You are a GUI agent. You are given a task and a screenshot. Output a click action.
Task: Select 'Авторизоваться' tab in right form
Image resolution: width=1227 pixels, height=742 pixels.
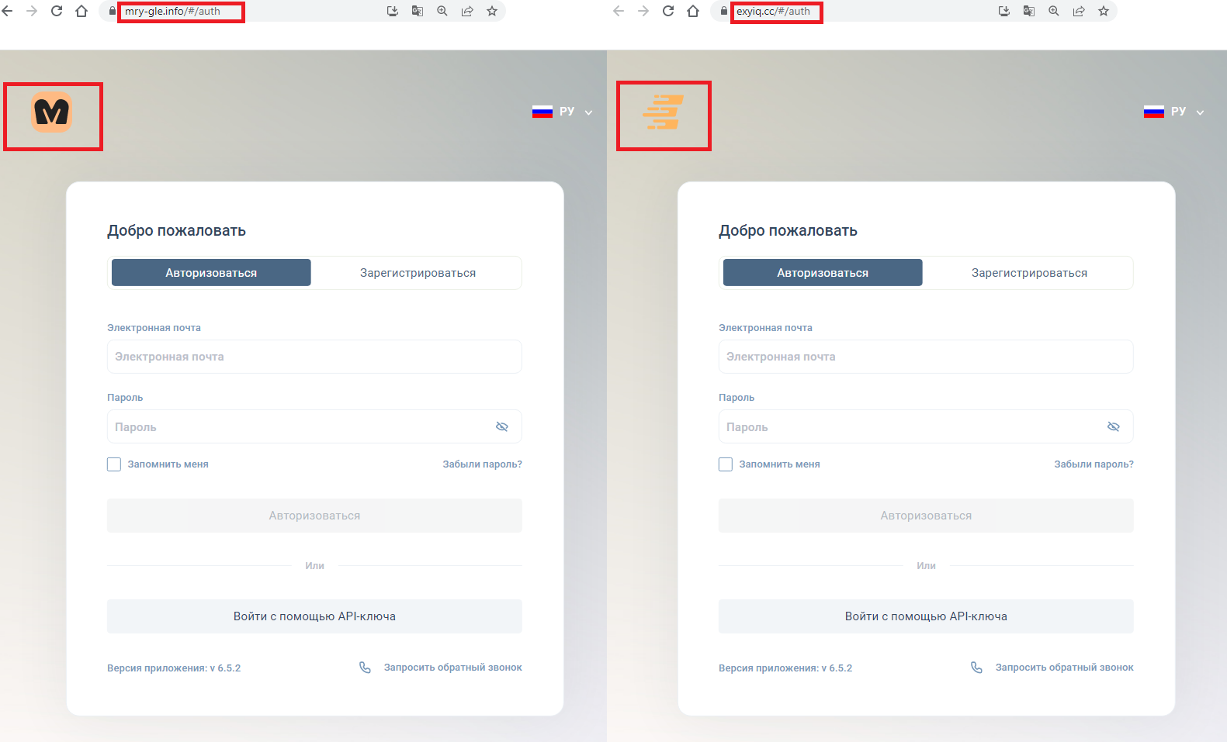pyautogui.click(x=823, y=273)
